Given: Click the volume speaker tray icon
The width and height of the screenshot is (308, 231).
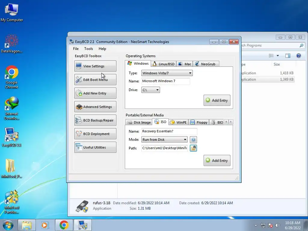Looking at the screenshot, I should click(x=278, y=225).
